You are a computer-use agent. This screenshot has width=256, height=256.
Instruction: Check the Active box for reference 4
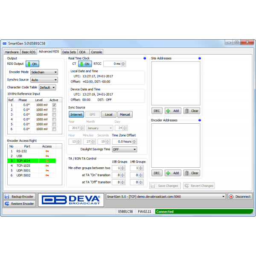click(x=54, y=119)
